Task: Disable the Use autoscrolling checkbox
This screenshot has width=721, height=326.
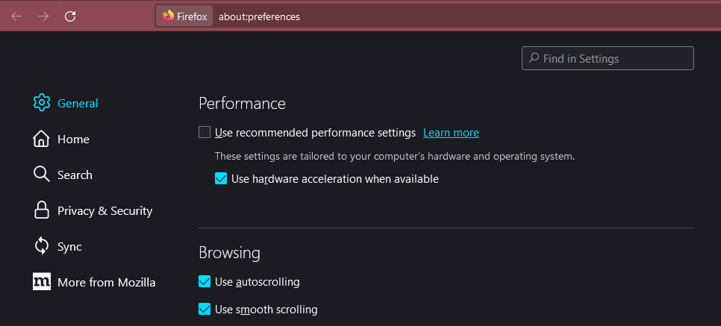Action: [x=205, y=282]
